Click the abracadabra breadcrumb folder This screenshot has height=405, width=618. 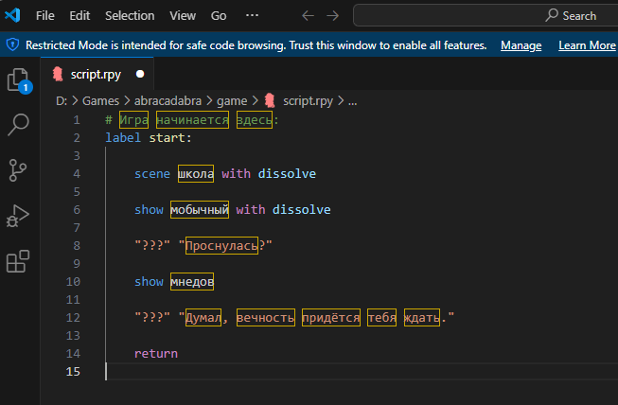pyautogui.click(x=168, y=101)
